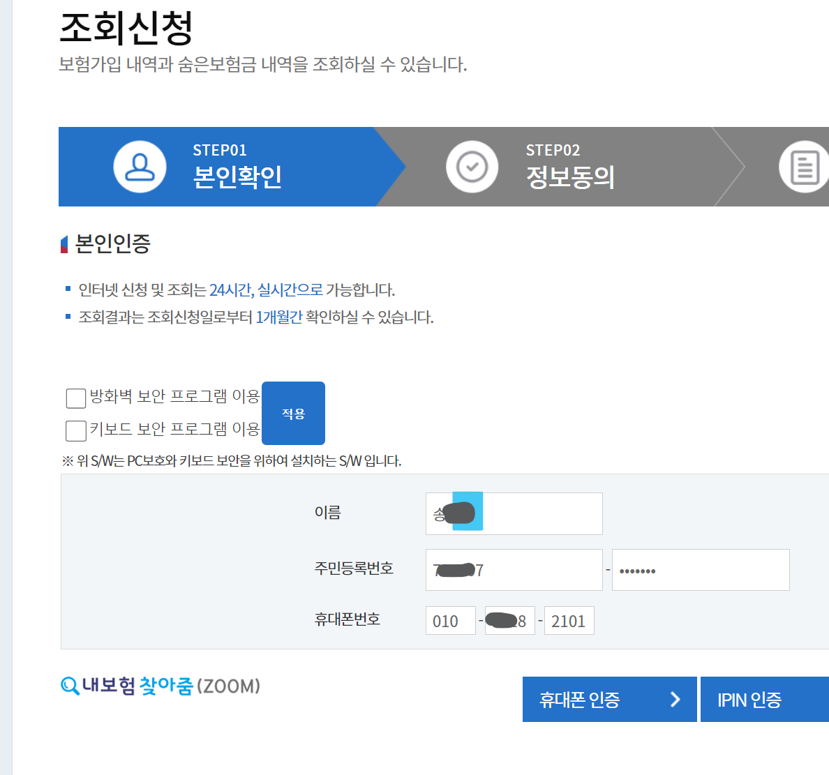829x775 pixels.
Task: Click the 주민등록번호 field label
Action: (354, 569)
